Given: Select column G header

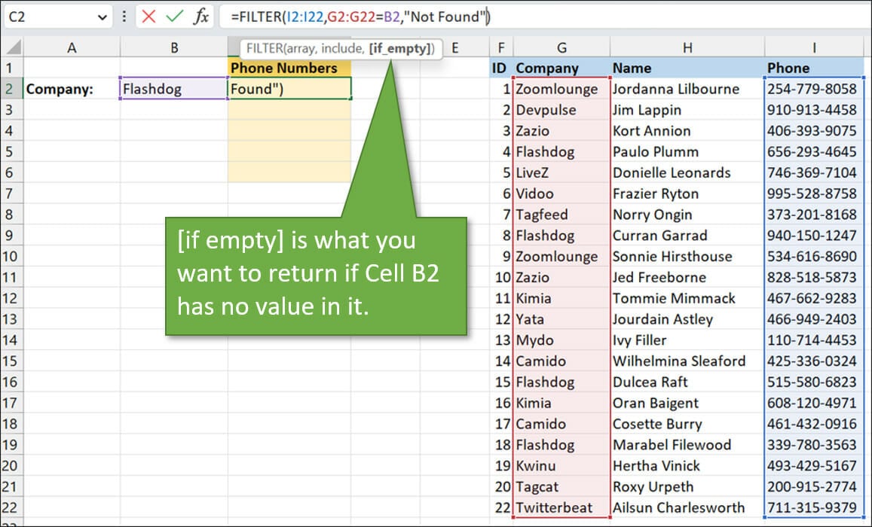Looking at the screenshot, I should [561, 47].
